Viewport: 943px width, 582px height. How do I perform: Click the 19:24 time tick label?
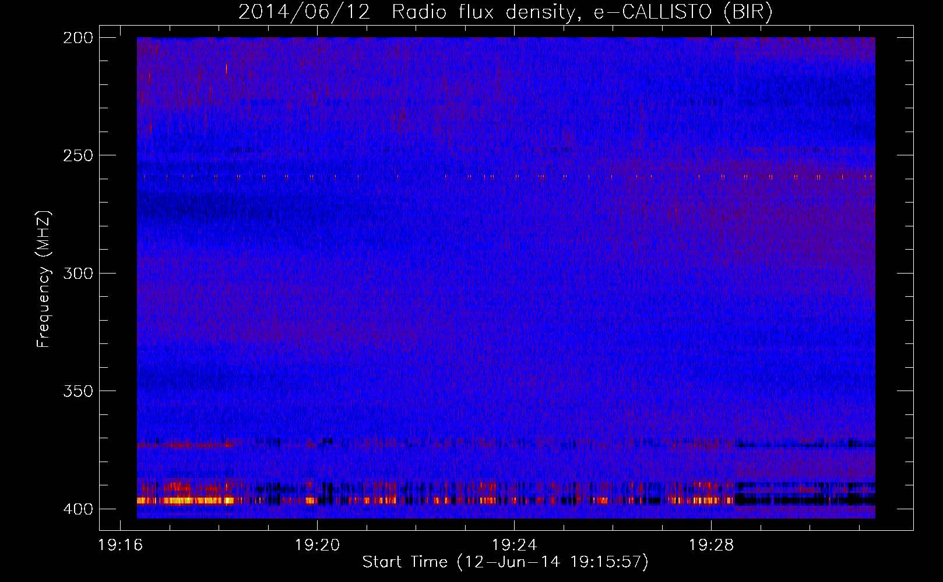(x=515, y=545)
